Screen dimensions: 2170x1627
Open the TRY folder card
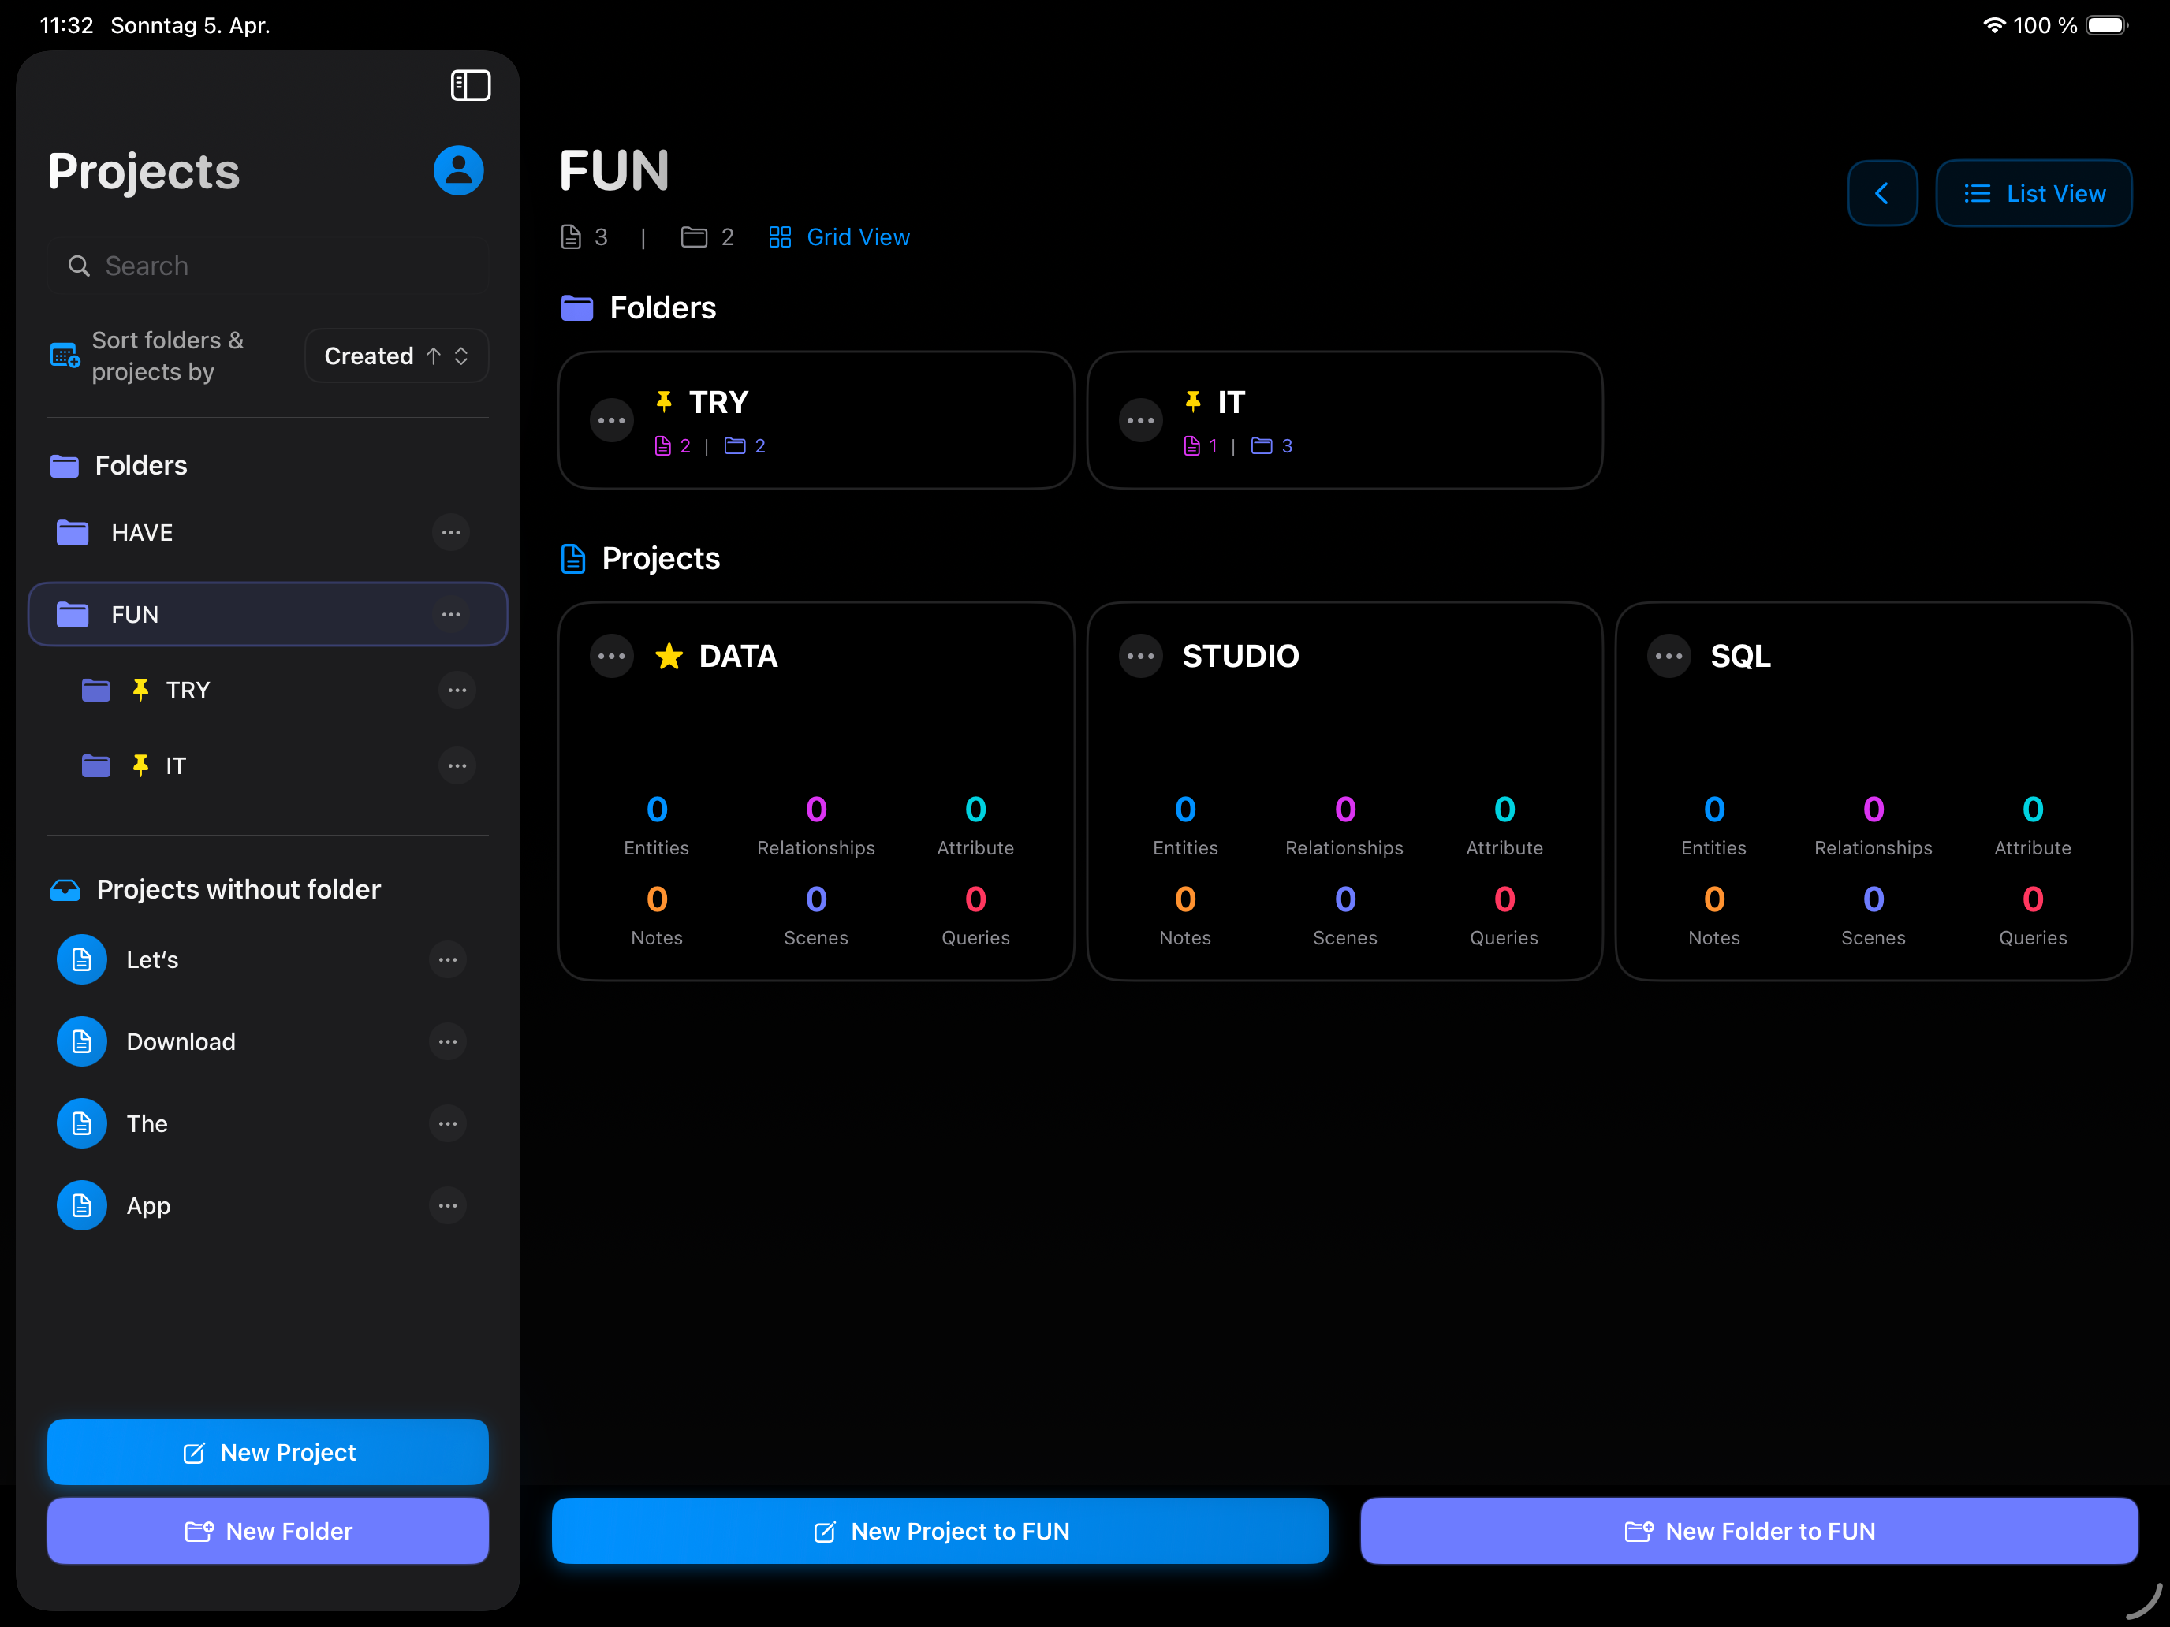[815, 421]
